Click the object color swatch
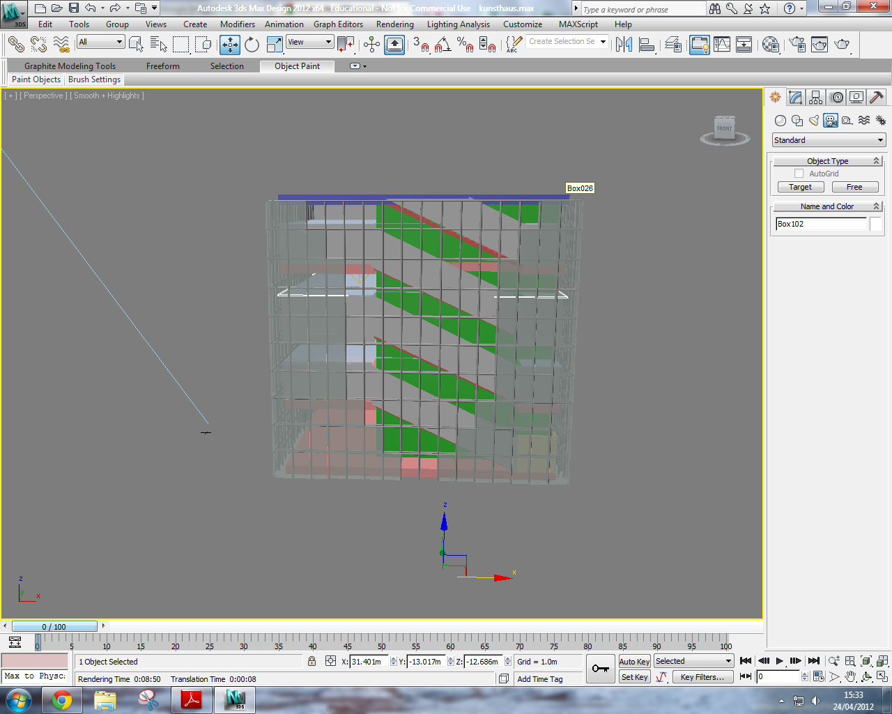 (875, 224)
